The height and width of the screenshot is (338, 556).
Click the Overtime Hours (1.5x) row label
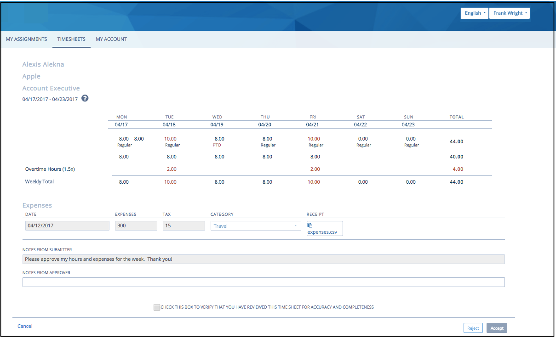point(50,169)
